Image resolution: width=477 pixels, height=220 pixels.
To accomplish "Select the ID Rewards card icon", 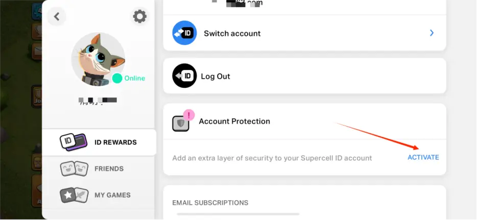I will (x=74, y=142).
